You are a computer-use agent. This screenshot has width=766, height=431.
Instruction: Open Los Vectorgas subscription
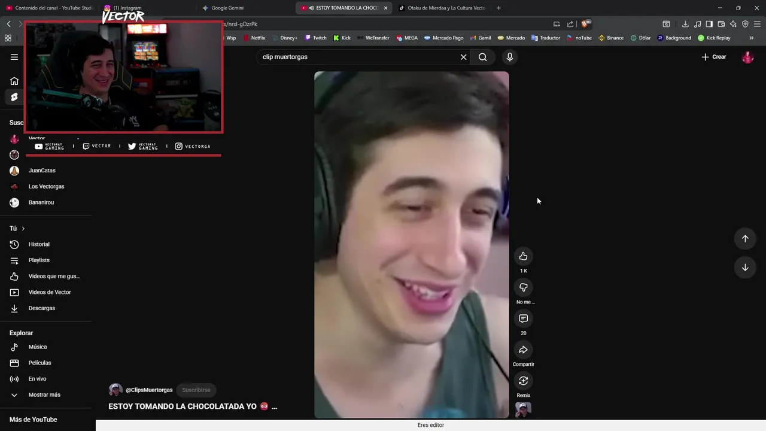point(46,187)
